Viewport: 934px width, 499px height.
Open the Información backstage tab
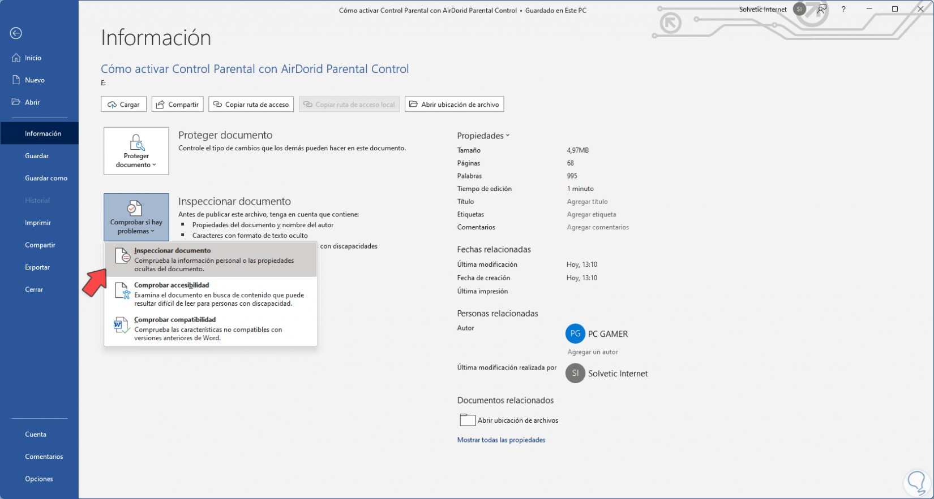click(40, 133)
